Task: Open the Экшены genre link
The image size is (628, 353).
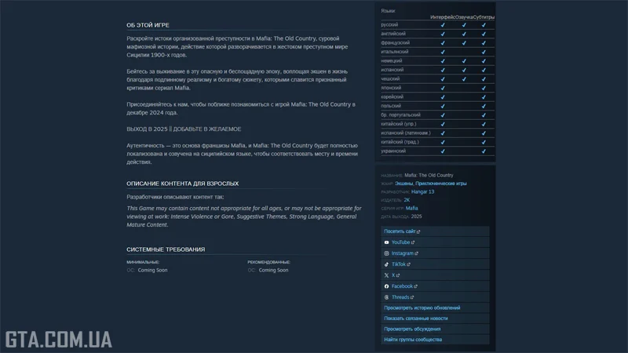Action: [403, 184]
